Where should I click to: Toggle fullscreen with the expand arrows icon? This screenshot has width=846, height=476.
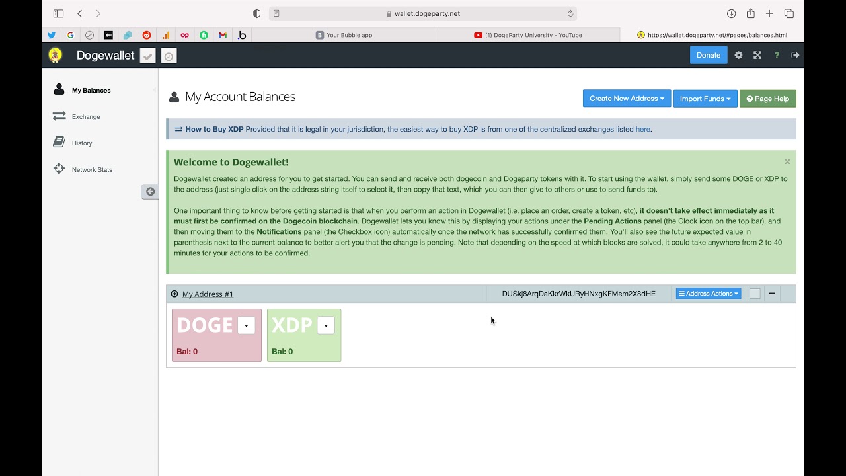click(x=757, y=56)
